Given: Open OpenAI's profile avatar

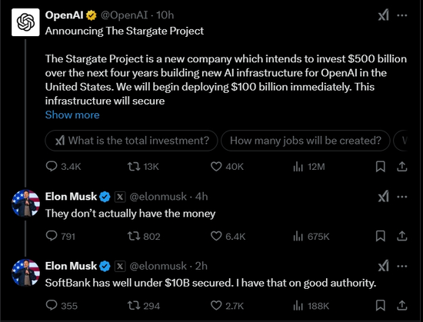Looking at the screenshot, I should pos(25,22).
